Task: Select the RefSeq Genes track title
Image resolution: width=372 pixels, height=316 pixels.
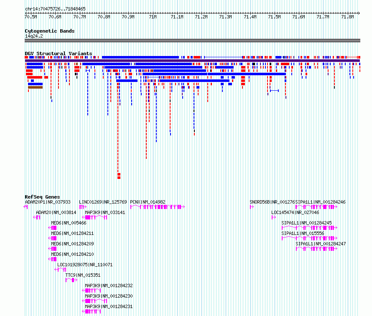Action: (42, 197)
